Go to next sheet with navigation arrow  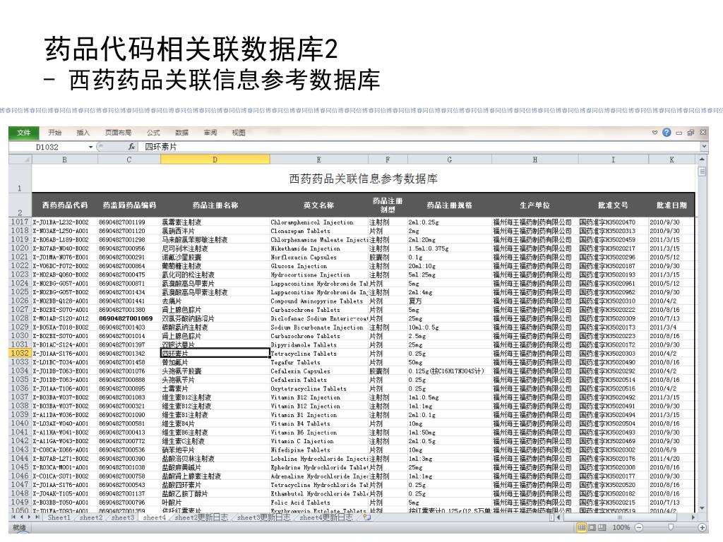(29, 517)
